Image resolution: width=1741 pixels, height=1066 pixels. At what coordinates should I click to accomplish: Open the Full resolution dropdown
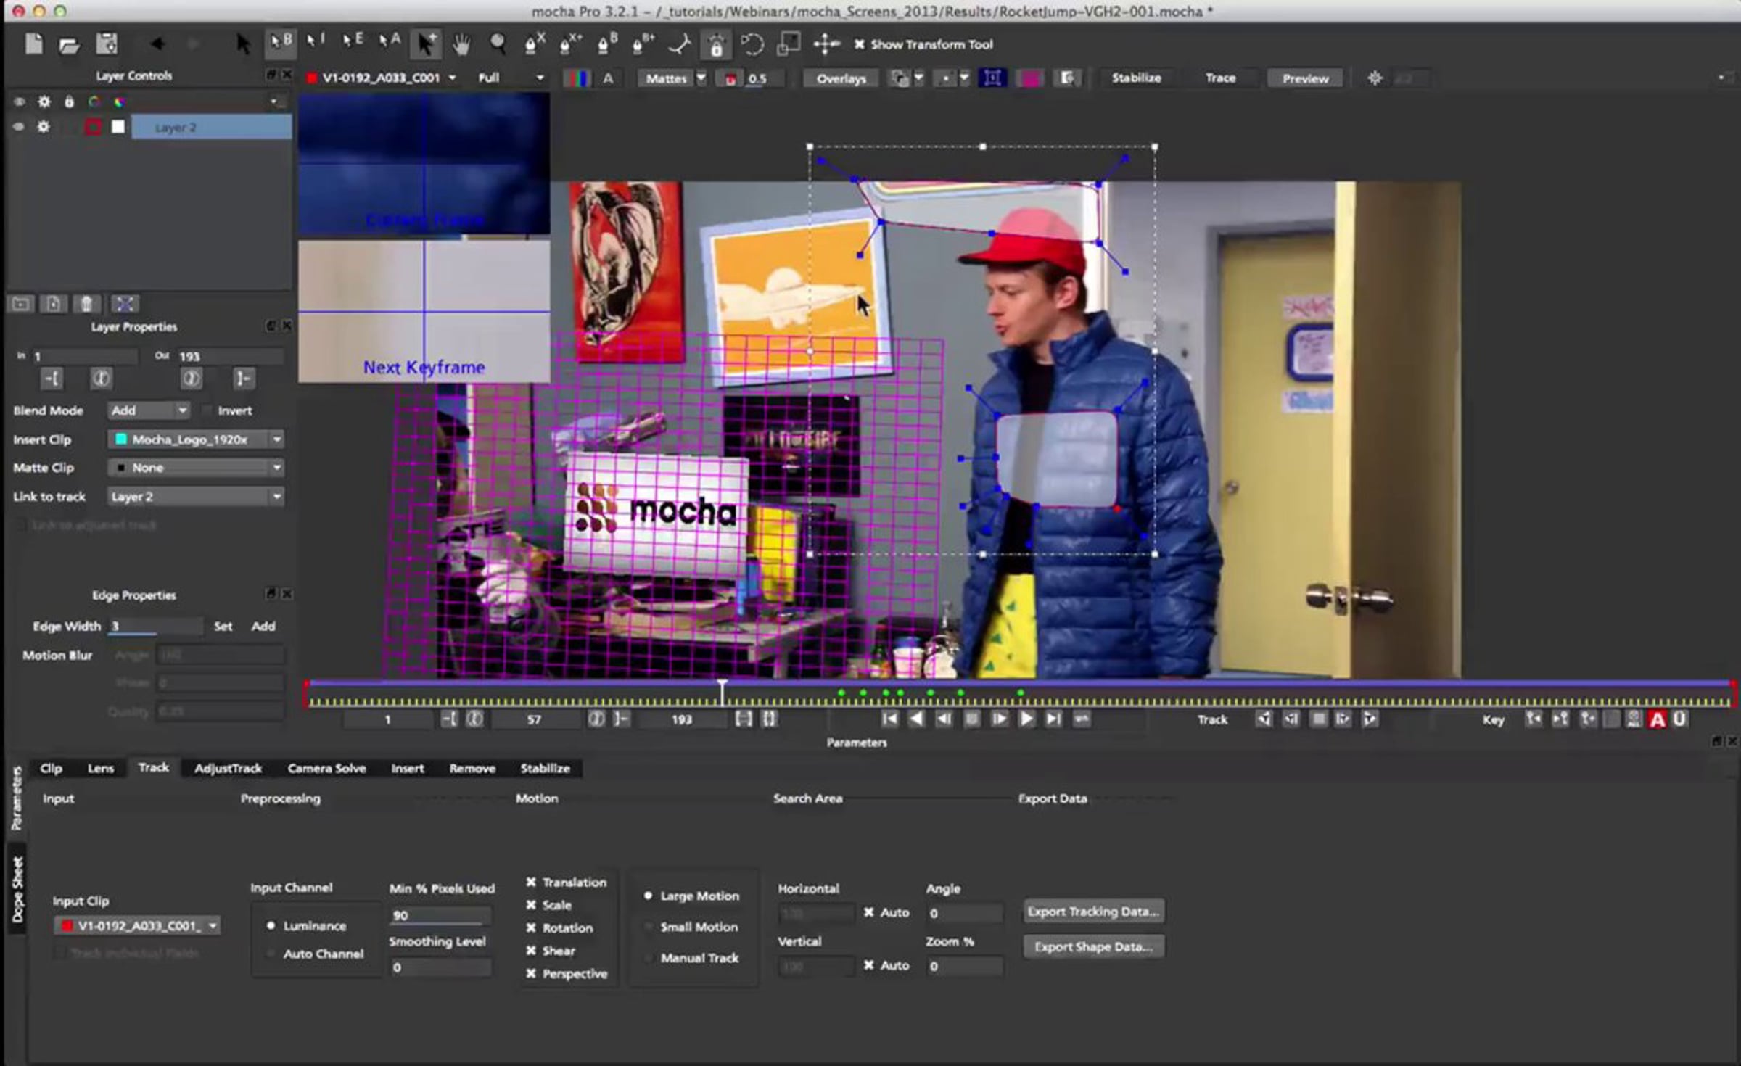click(511, 78)
